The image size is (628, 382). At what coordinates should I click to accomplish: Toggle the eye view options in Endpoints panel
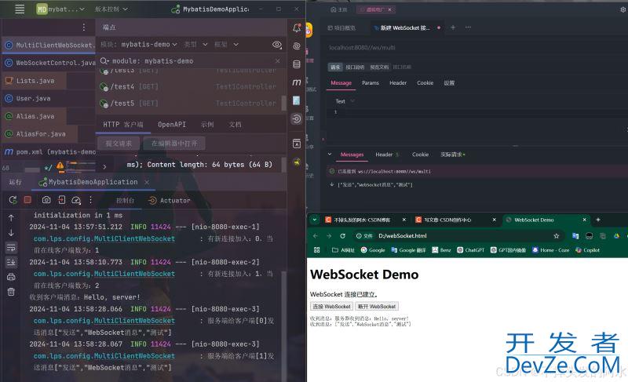[x=277, y=45]
